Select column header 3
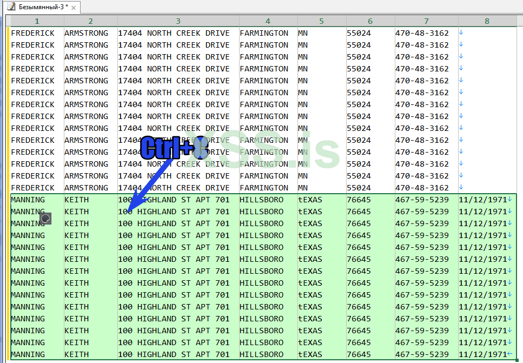 tap(178, 21)
